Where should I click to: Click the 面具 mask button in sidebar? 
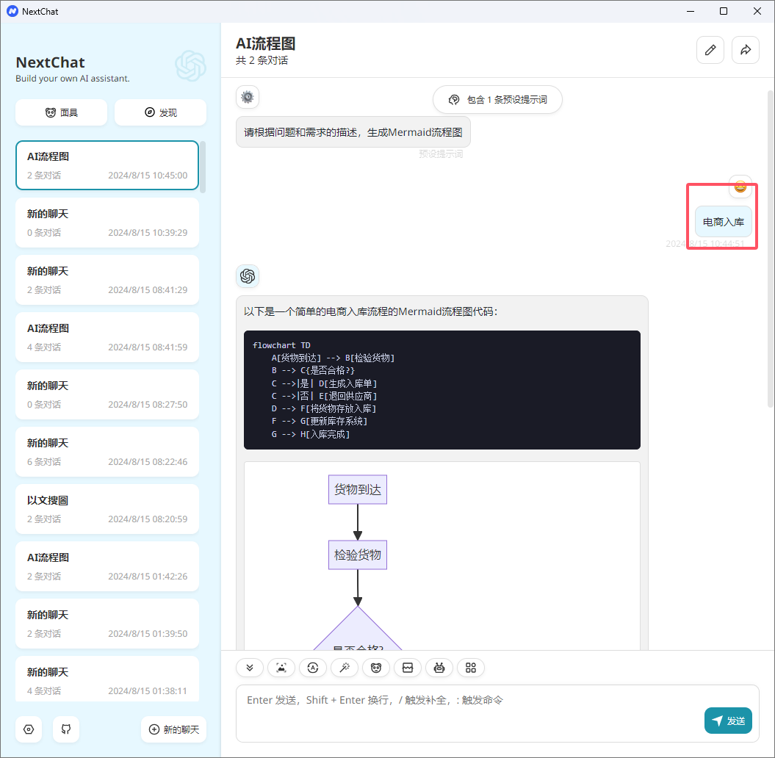[x=61, y=112]
